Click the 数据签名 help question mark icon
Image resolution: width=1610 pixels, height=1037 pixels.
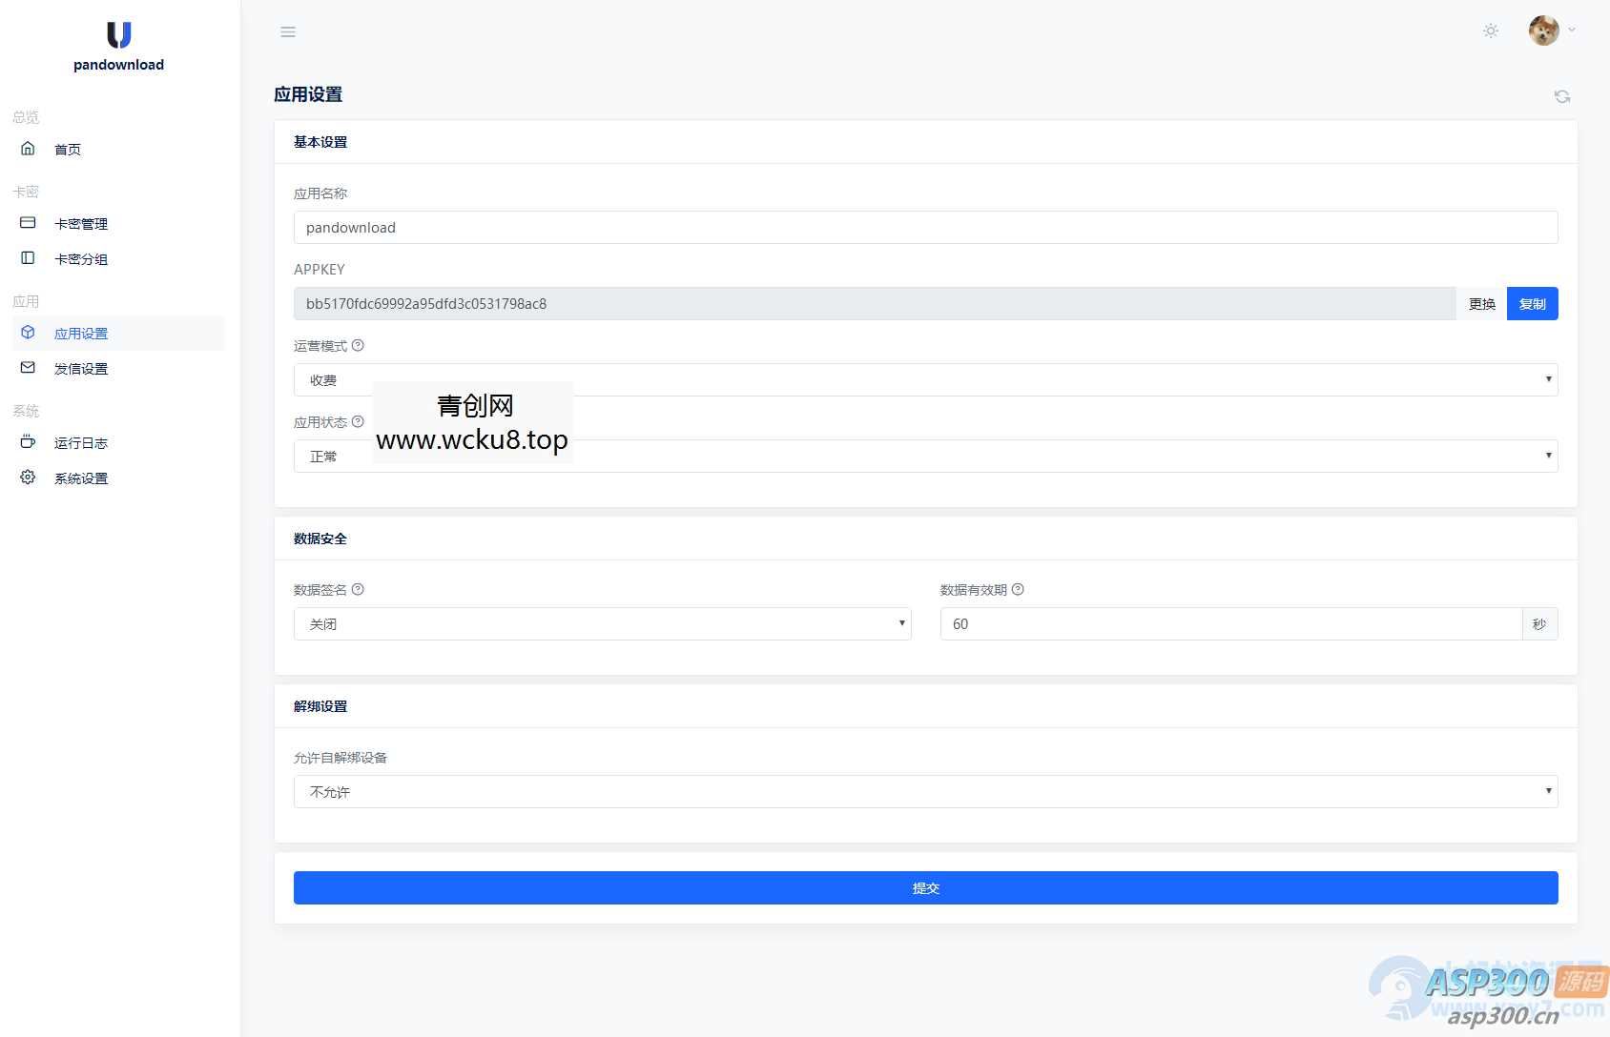[358, 590]
